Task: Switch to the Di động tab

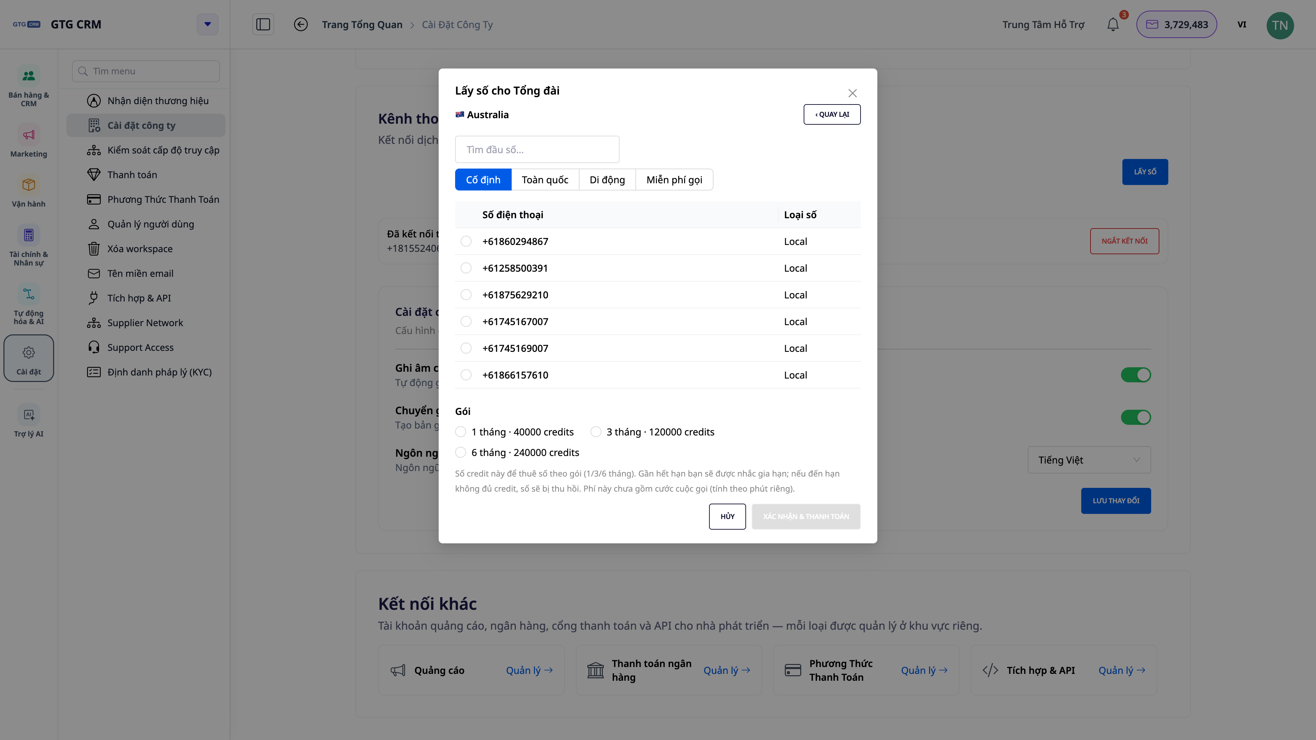Action: click(x=607, y=180)
